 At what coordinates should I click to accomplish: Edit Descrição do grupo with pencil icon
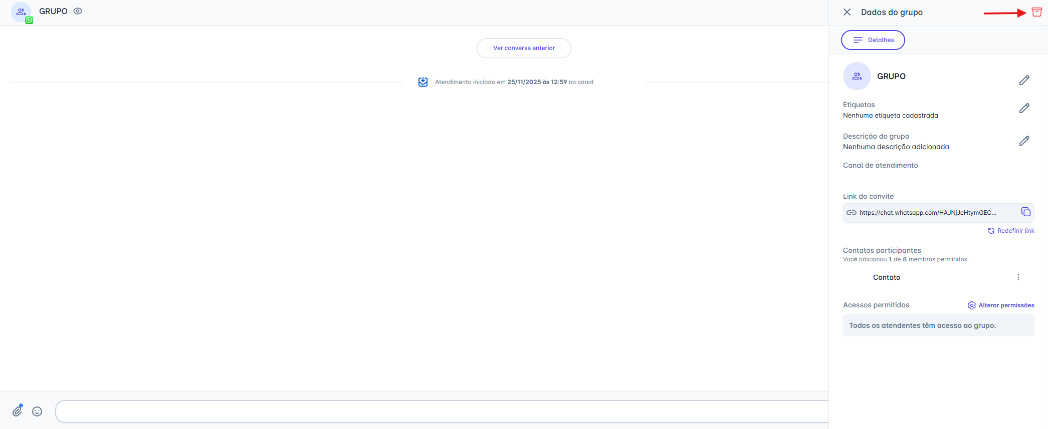[x=1024, y=141]
